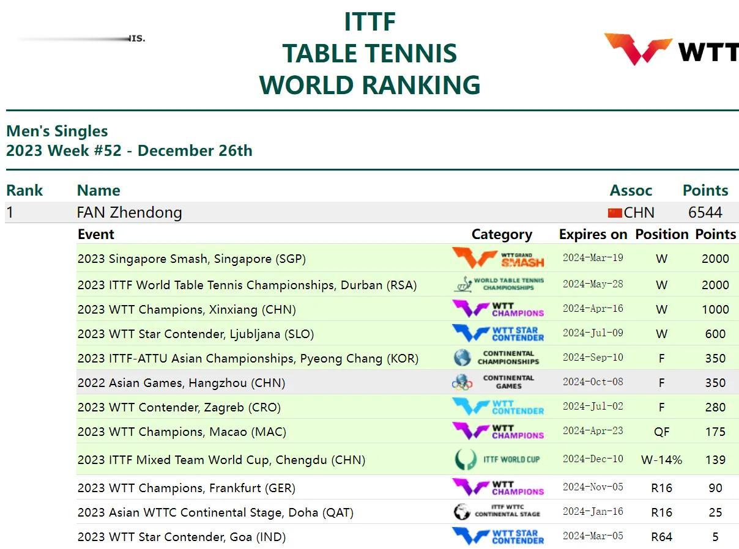This screenshot has width=739, height=549.
Task: Click WTT Star Contender logo in Goa row
Action: [498, 536]
